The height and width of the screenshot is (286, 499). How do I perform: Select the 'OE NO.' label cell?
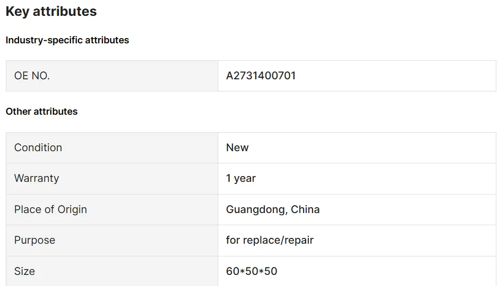(32, 76)
